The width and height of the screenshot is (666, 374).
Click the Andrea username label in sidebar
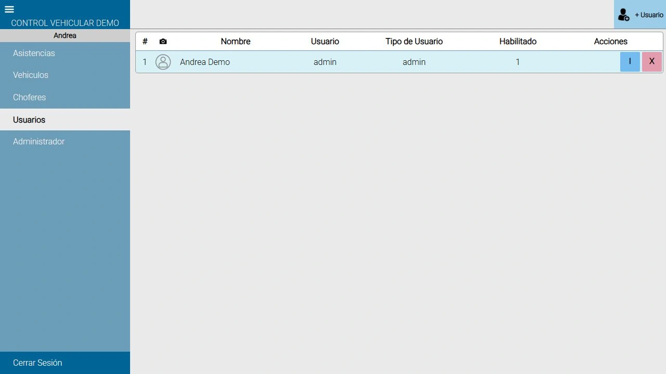[65, 35]
